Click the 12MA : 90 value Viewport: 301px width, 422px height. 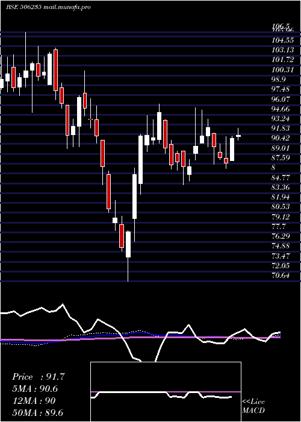34,401
